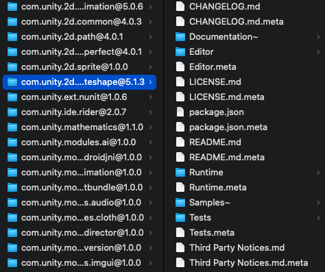Select com.unity.2d.sprite@1.0.0 folder name
325x272 pixels.
coord(75,67)
